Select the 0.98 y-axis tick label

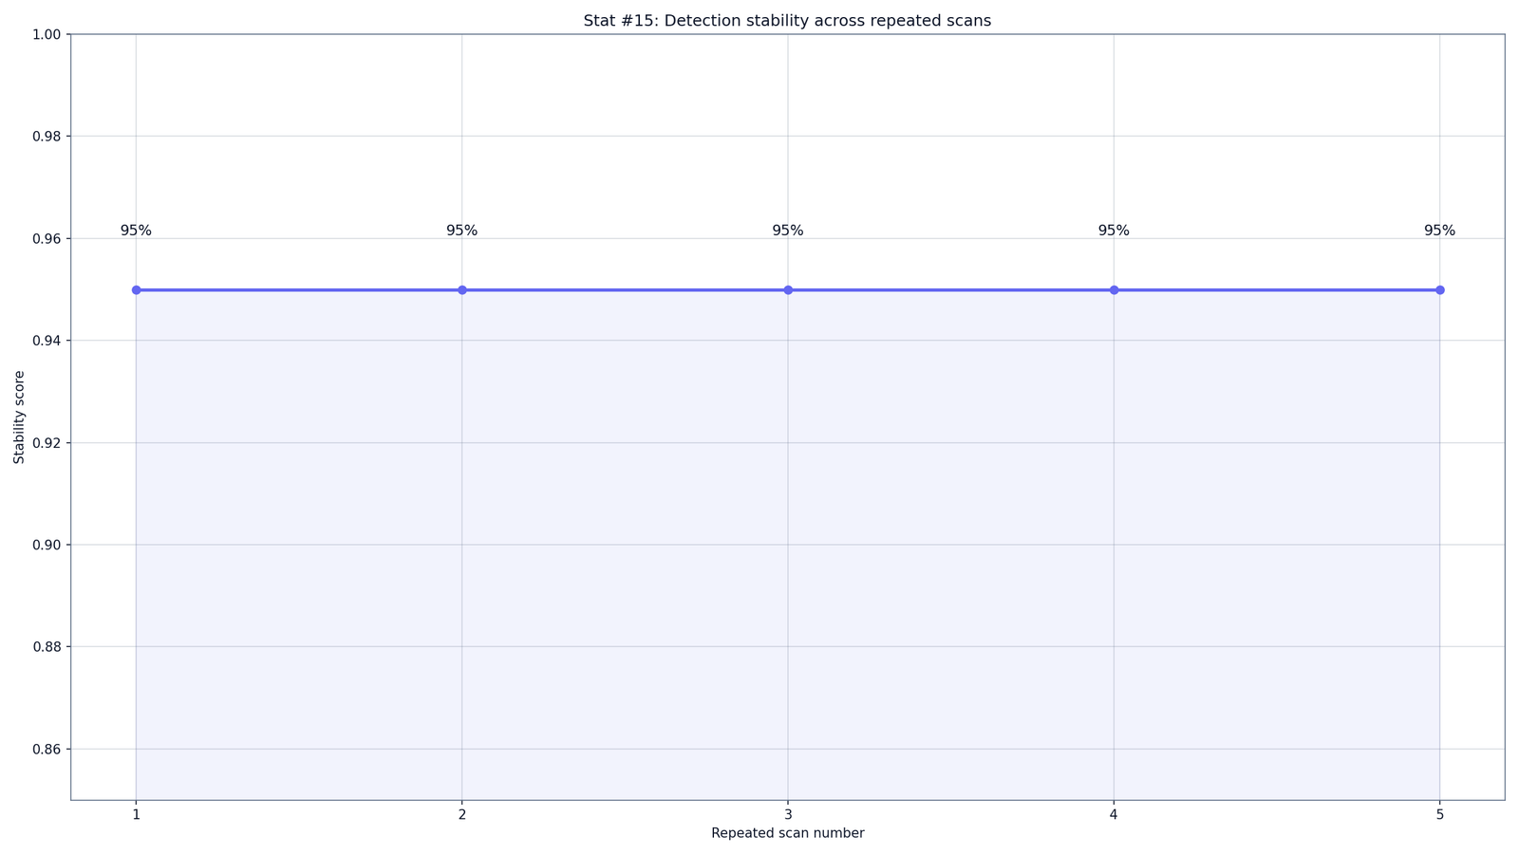[47, 137]
